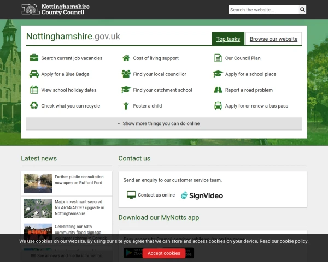Open Our Council Plan link
Viewport: 328px width, 262px height.
[x=243, y=58]
